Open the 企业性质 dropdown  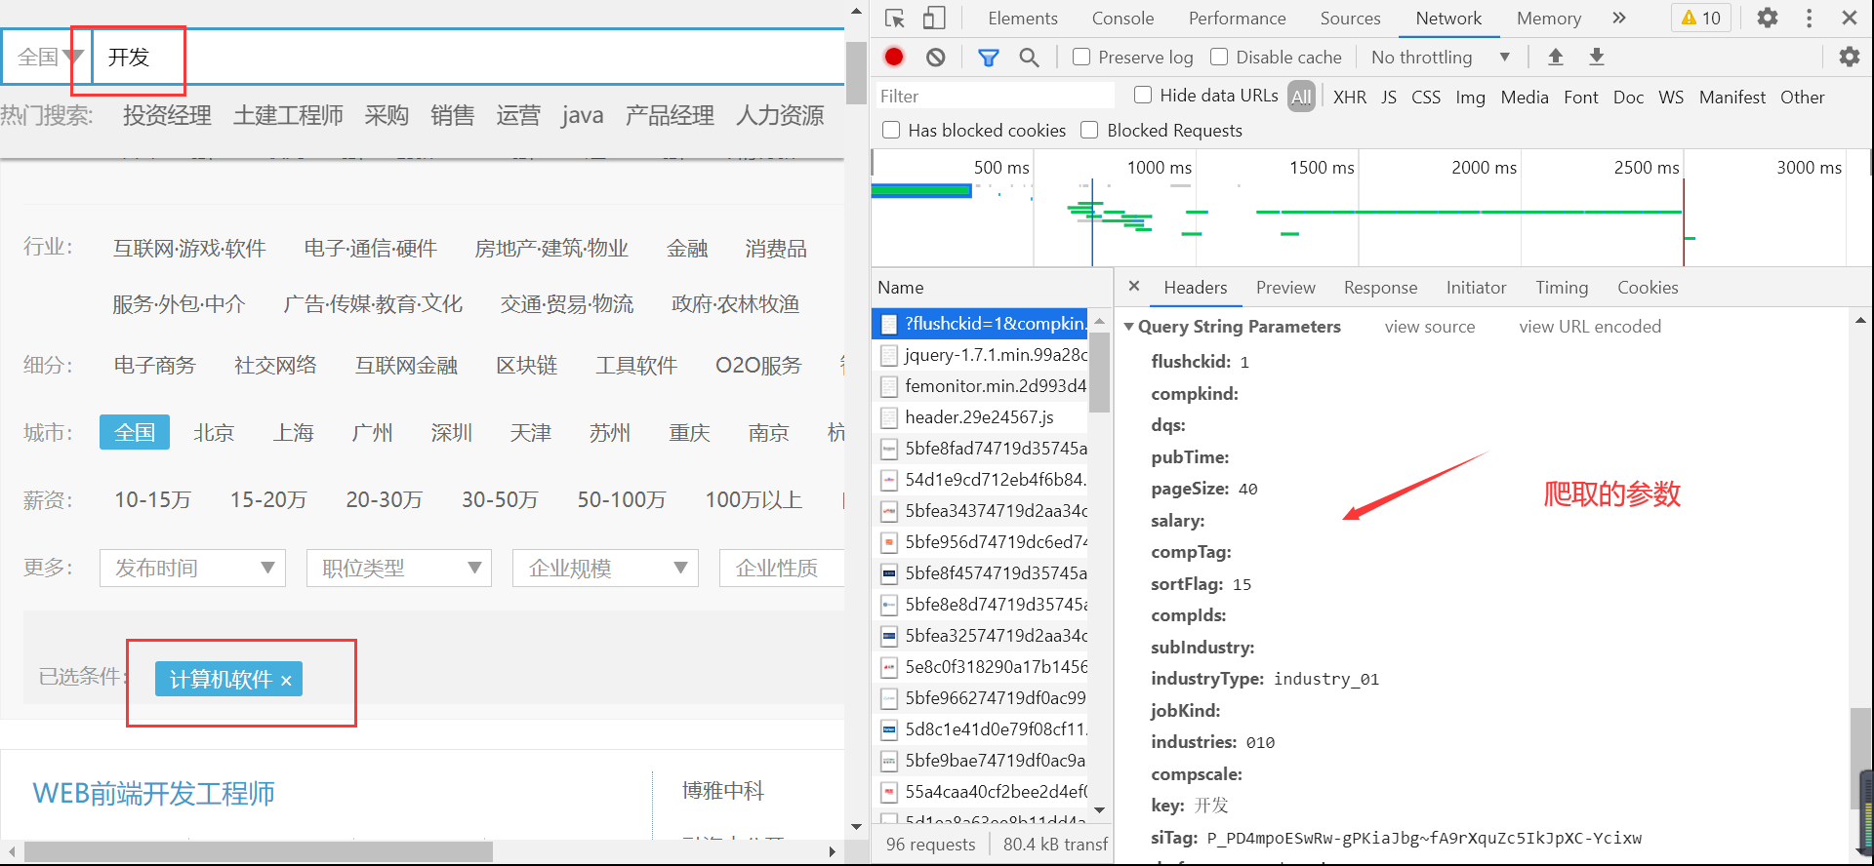(782, 568)
